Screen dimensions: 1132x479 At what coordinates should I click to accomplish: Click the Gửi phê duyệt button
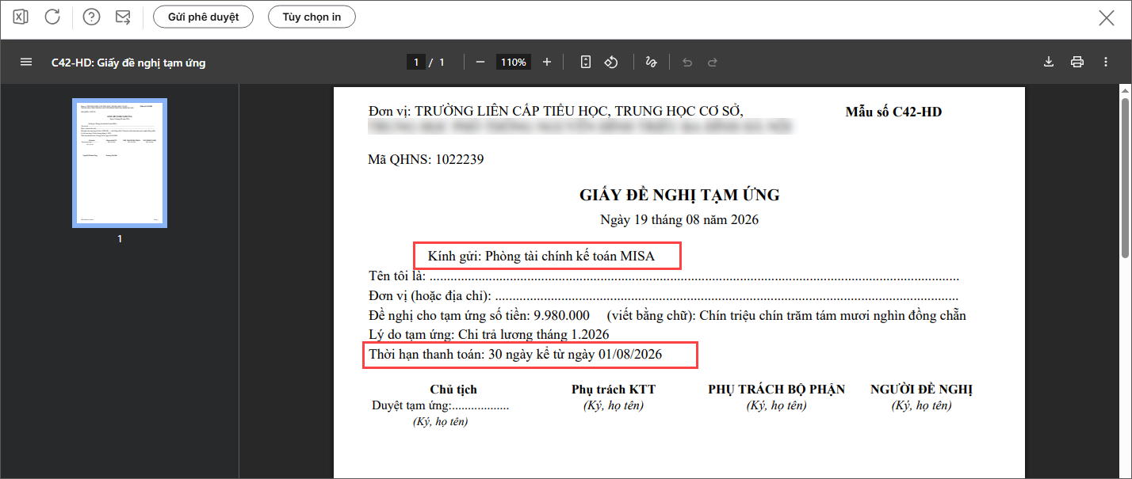click(x=204, y=17)
